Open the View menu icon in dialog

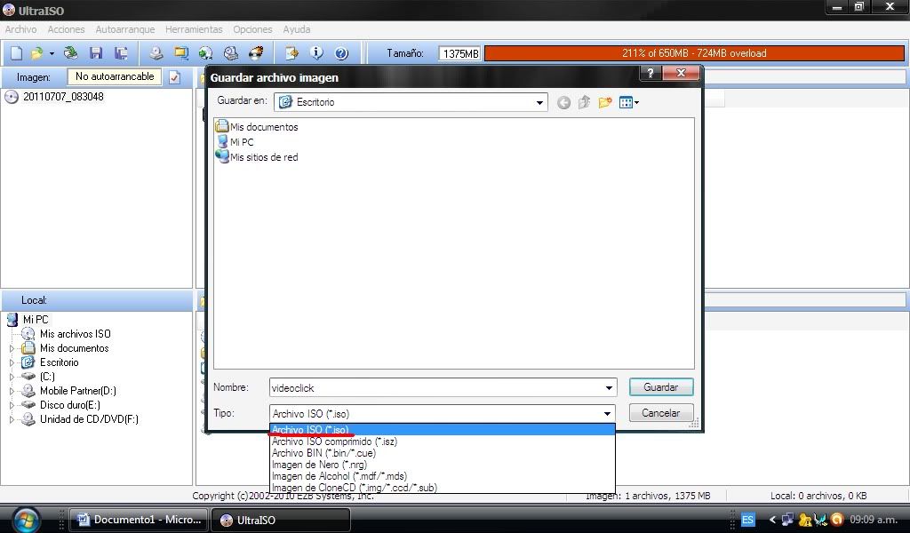pyautogui.click(x=628, y=103)
